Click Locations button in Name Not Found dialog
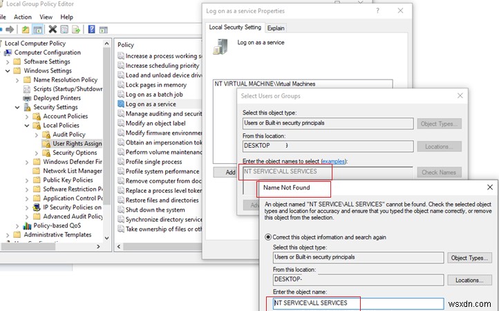Screen dimensions: 499x311 469,280
